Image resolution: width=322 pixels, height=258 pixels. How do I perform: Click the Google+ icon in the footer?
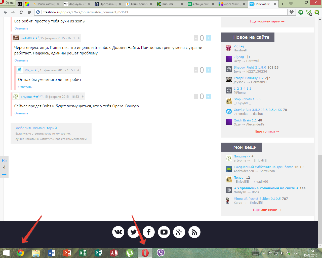click(x=179, y=232)
